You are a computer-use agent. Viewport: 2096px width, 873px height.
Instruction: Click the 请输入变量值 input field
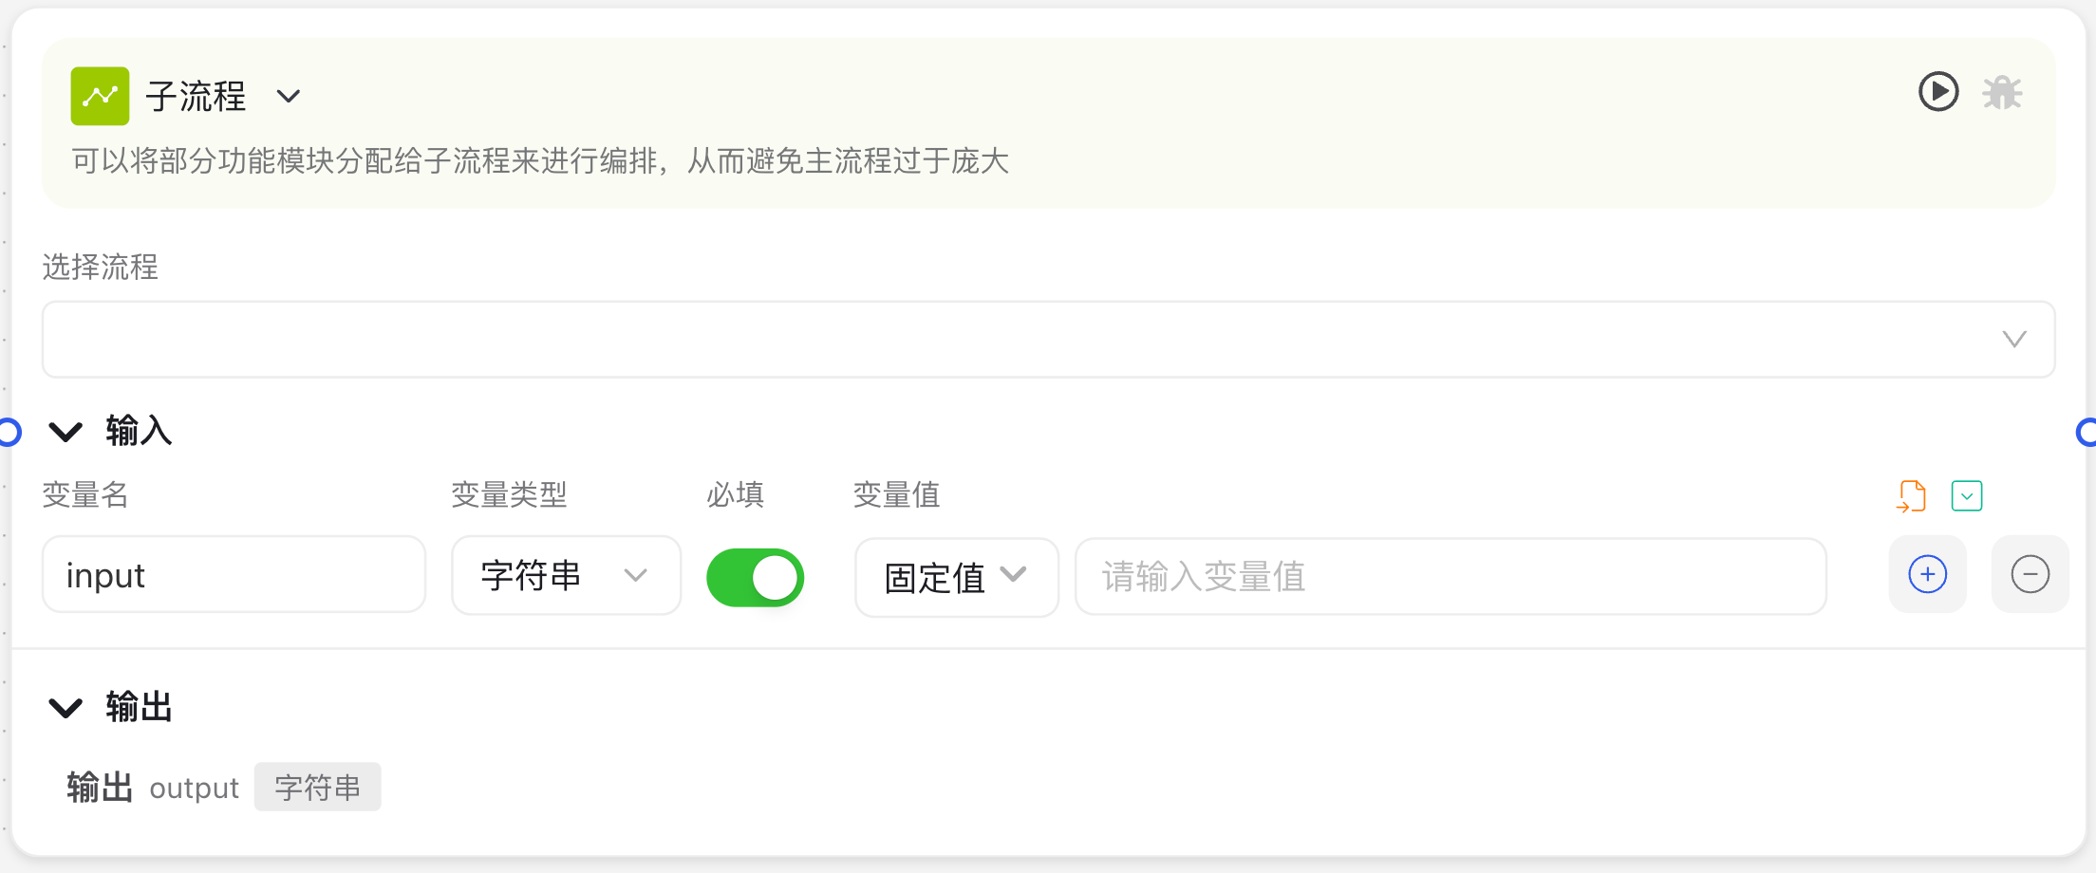(x=1450, y=576)
